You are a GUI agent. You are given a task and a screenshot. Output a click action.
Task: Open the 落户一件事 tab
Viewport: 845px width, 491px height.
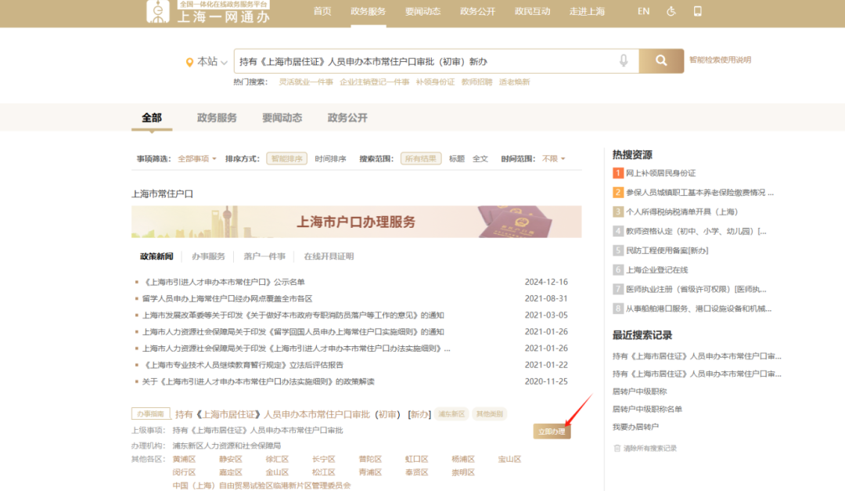[x=264, y=256]
